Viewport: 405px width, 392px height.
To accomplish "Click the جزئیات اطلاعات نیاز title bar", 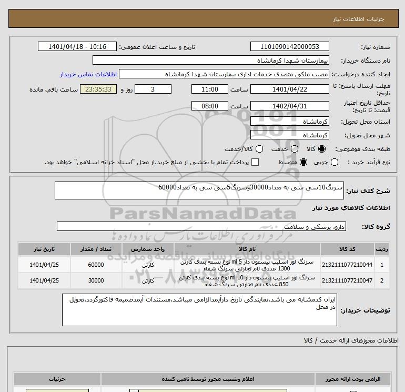I will point(203,18).
